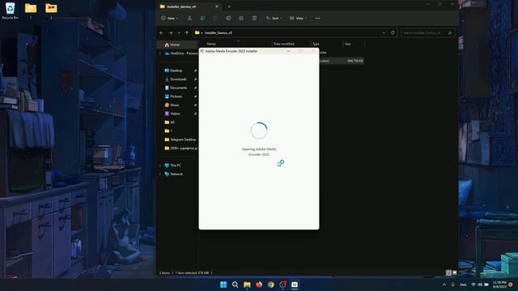Expand the OneDrive tree node
Viewport: 518px width, 291px height.
160,53
